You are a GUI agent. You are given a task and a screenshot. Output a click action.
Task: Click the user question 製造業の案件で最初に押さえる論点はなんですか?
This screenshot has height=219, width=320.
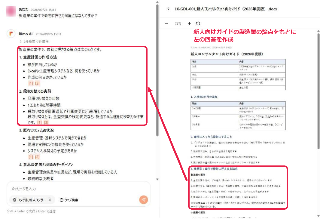click(x=58, y=16)
